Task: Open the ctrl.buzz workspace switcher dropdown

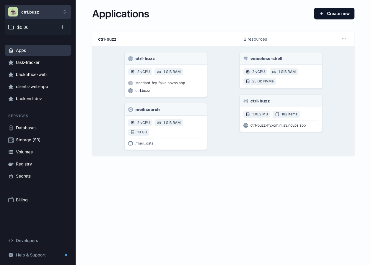Action: [38, 12]
